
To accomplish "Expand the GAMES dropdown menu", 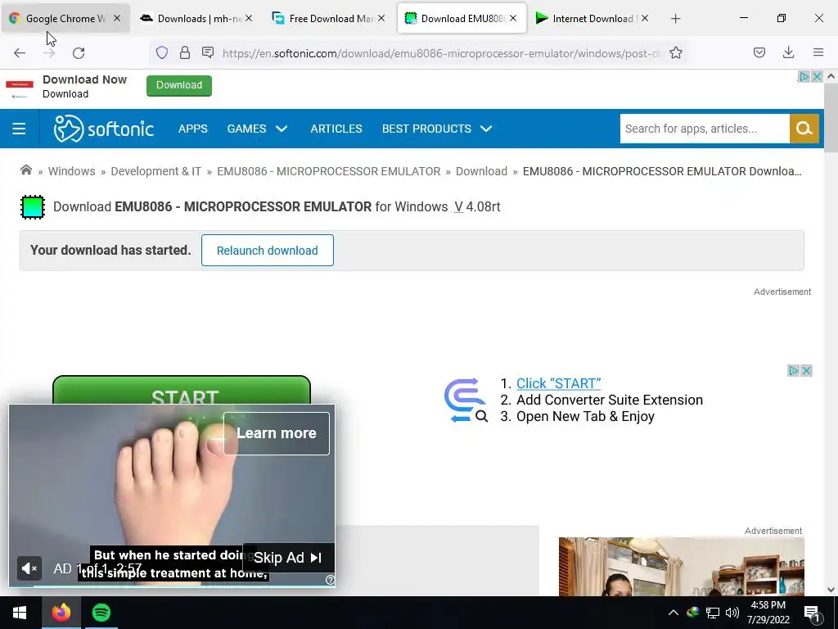I will 257,129.
